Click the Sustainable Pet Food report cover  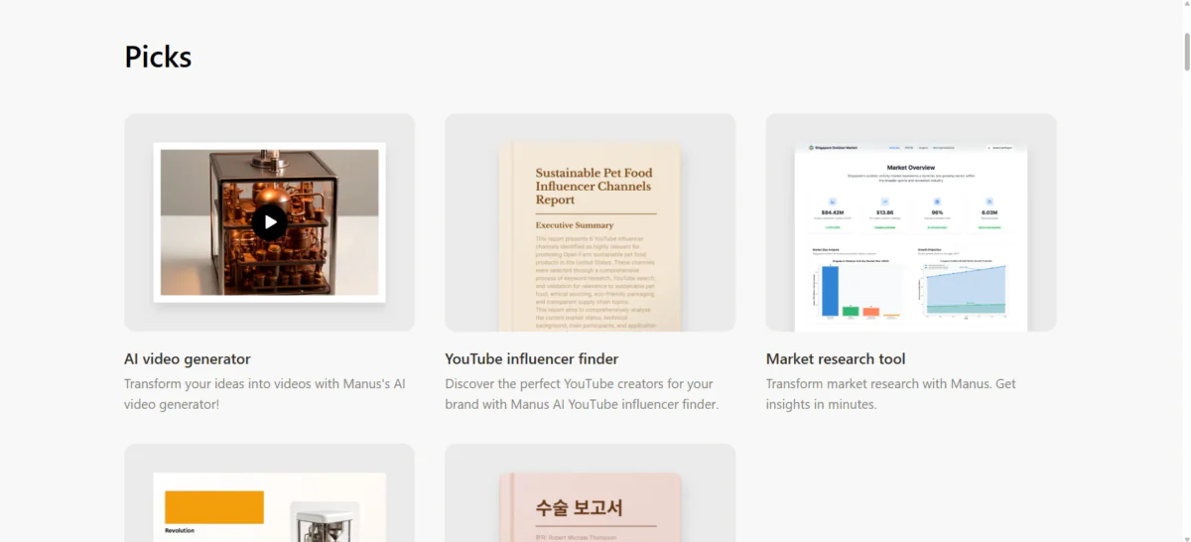(x=591, y=236)
